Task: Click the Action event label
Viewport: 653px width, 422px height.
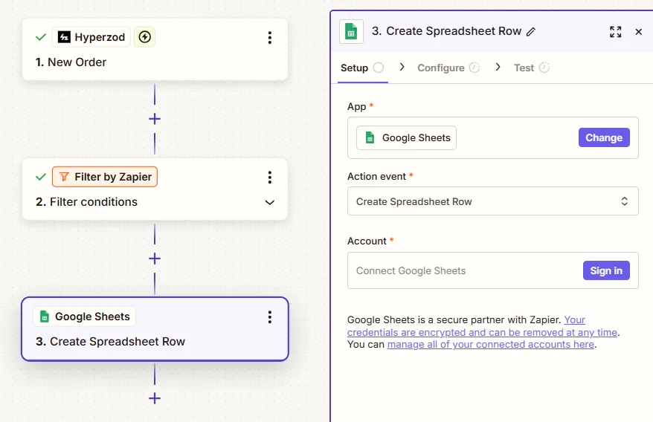Action: tap(376, 177)
